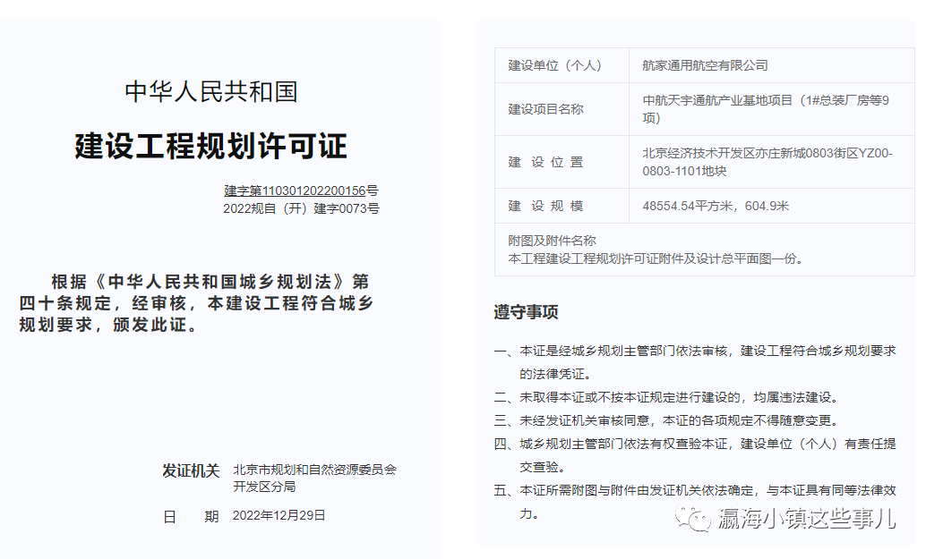Click item 五、本证所需附图与附件由发证机关依法确定

(x=695, y=502)
